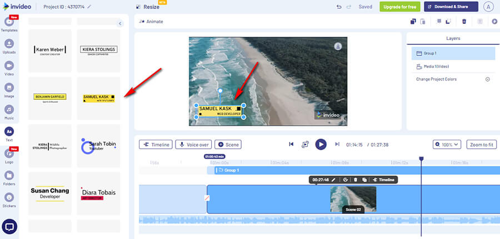The width and height of the screenshot is (500, 239).
Task: Choose the Susan Chang Developer text template
Action: coord(50,194)
